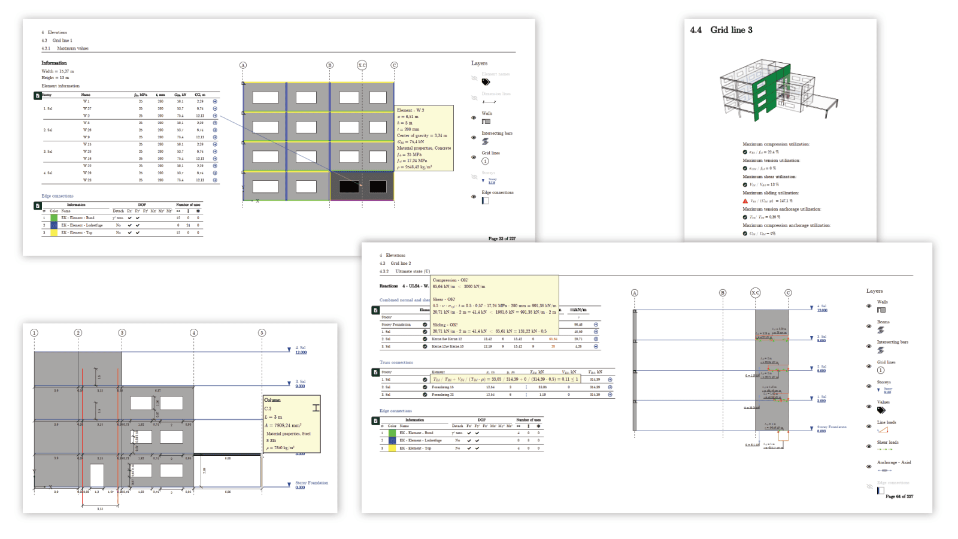Expand 1. Sal row in Truss connections table
Screen dimensions: 958x539
click(x=610, y=379)
